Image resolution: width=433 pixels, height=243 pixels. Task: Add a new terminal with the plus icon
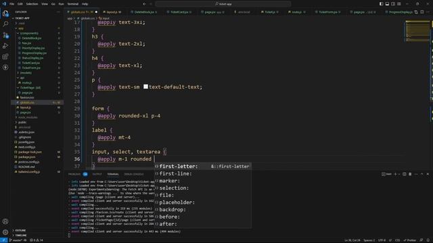[395, 174]
